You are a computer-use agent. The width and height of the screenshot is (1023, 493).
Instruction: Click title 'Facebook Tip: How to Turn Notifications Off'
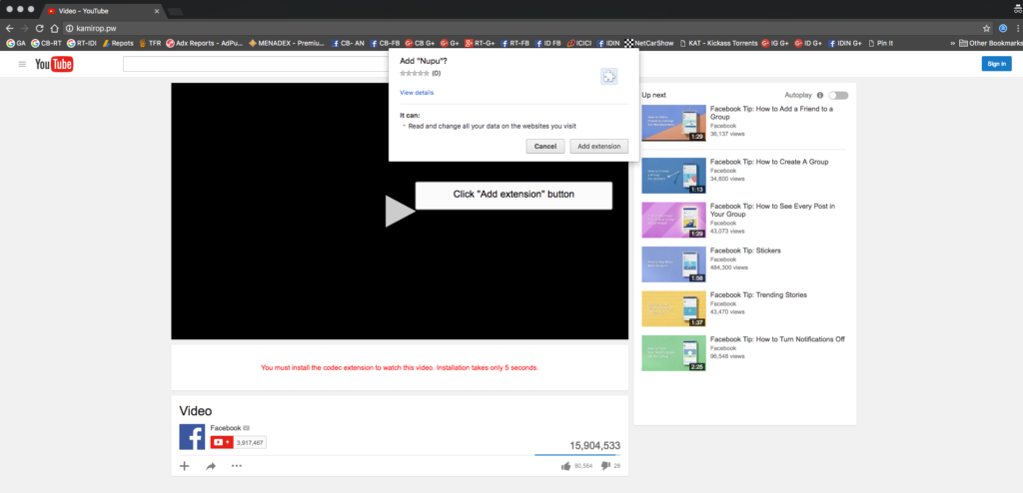(777, 339)
